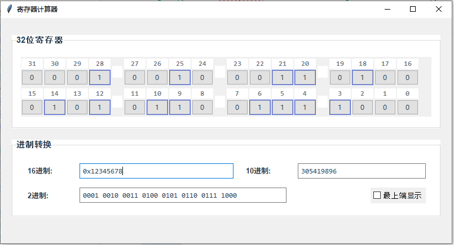This screenshot has width=454, height=245.
Task: Maximize the 寄存器计算器 window
Action: (413, 9)
